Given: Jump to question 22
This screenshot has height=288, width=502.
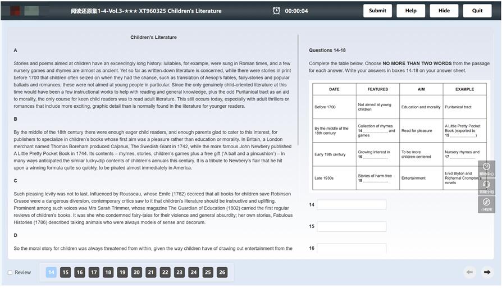Looking at the screenshot, I should (165, 272).
